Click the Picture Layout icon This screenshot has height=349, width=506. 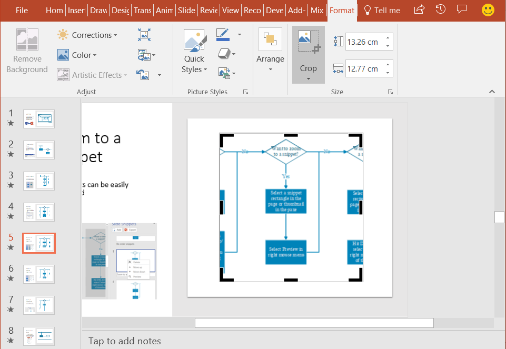click(x=225, y=73)
